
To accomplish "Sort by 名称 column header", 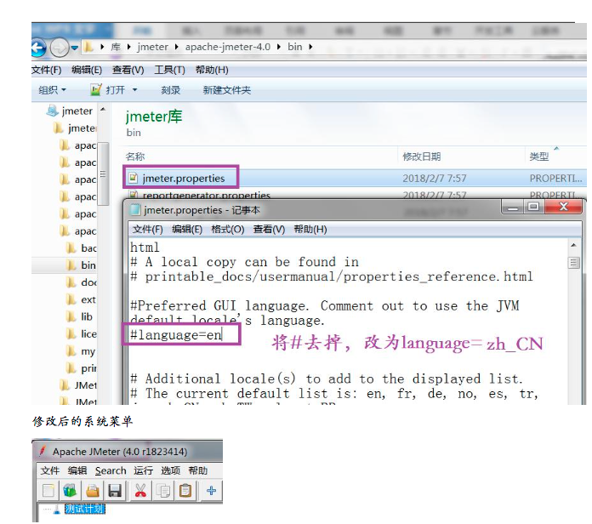I will 135,157.
